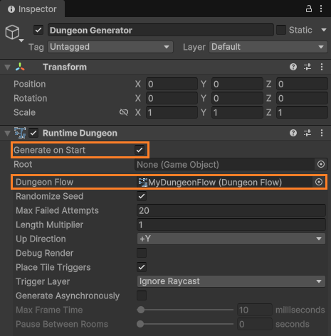Click the Position X field
Screen dimensions: 331x336
click(172, 84)
